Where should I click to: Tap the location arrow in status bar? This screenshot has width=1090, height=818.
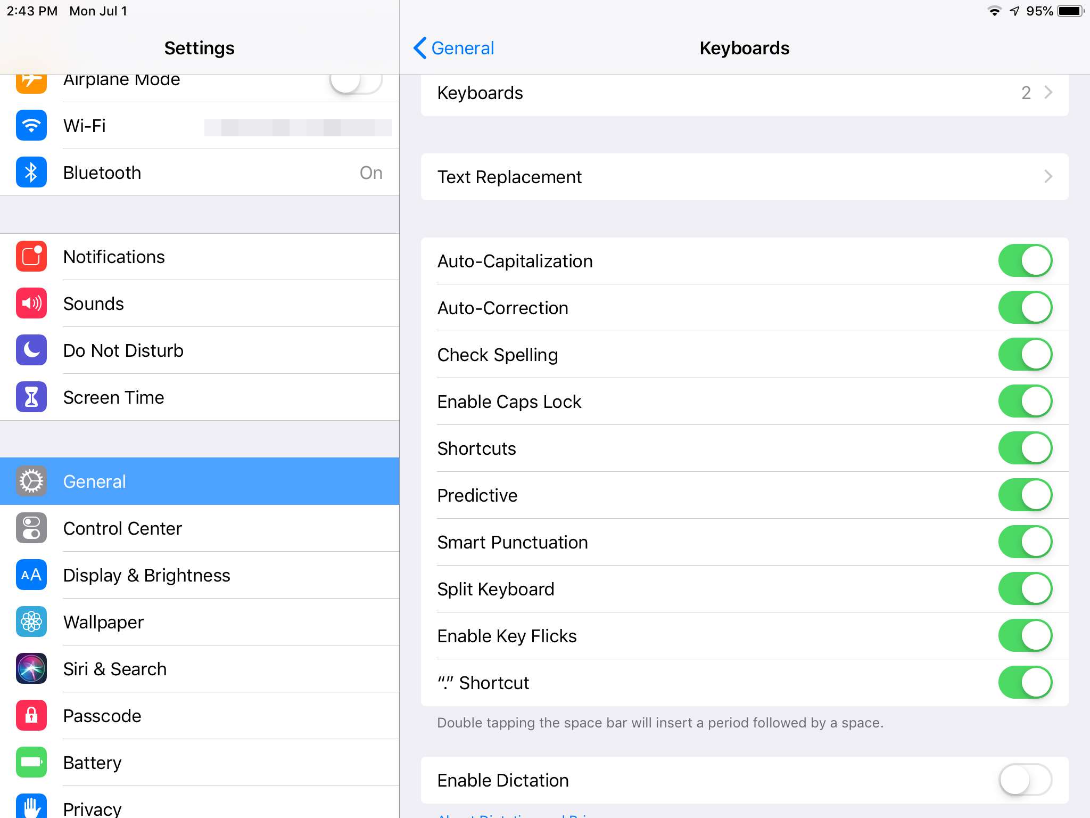pos(1014,11)
